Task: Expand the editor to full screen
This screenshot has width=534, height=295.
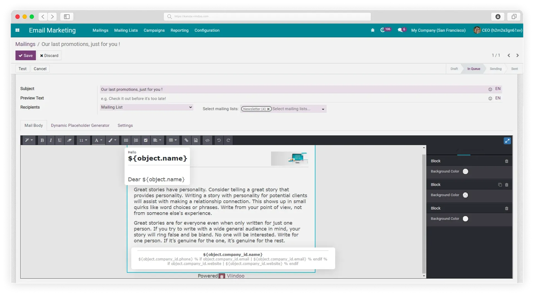Action: click(x=507, y=141)
